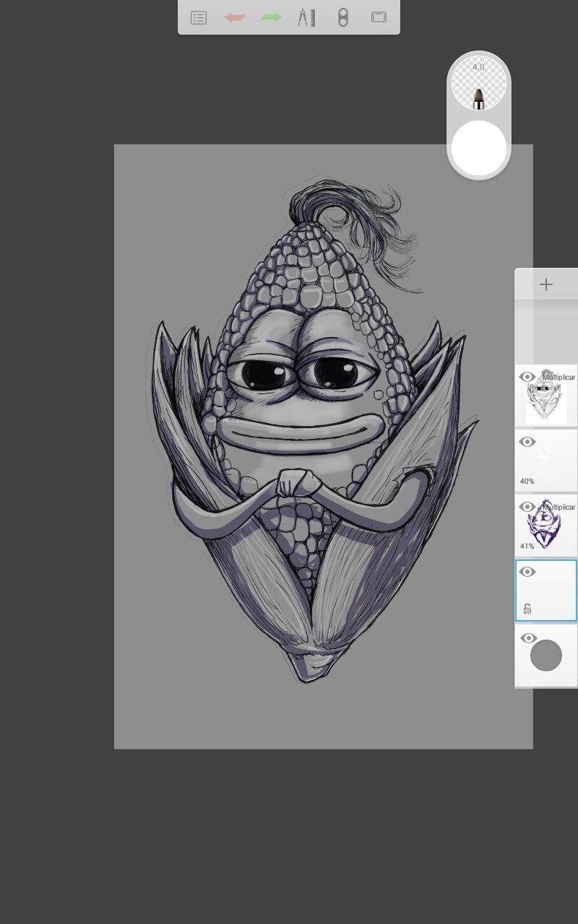Click the 40% opacity label
Image resolution: width=578 pixels, height=924 pixels.
pos(527,481)
